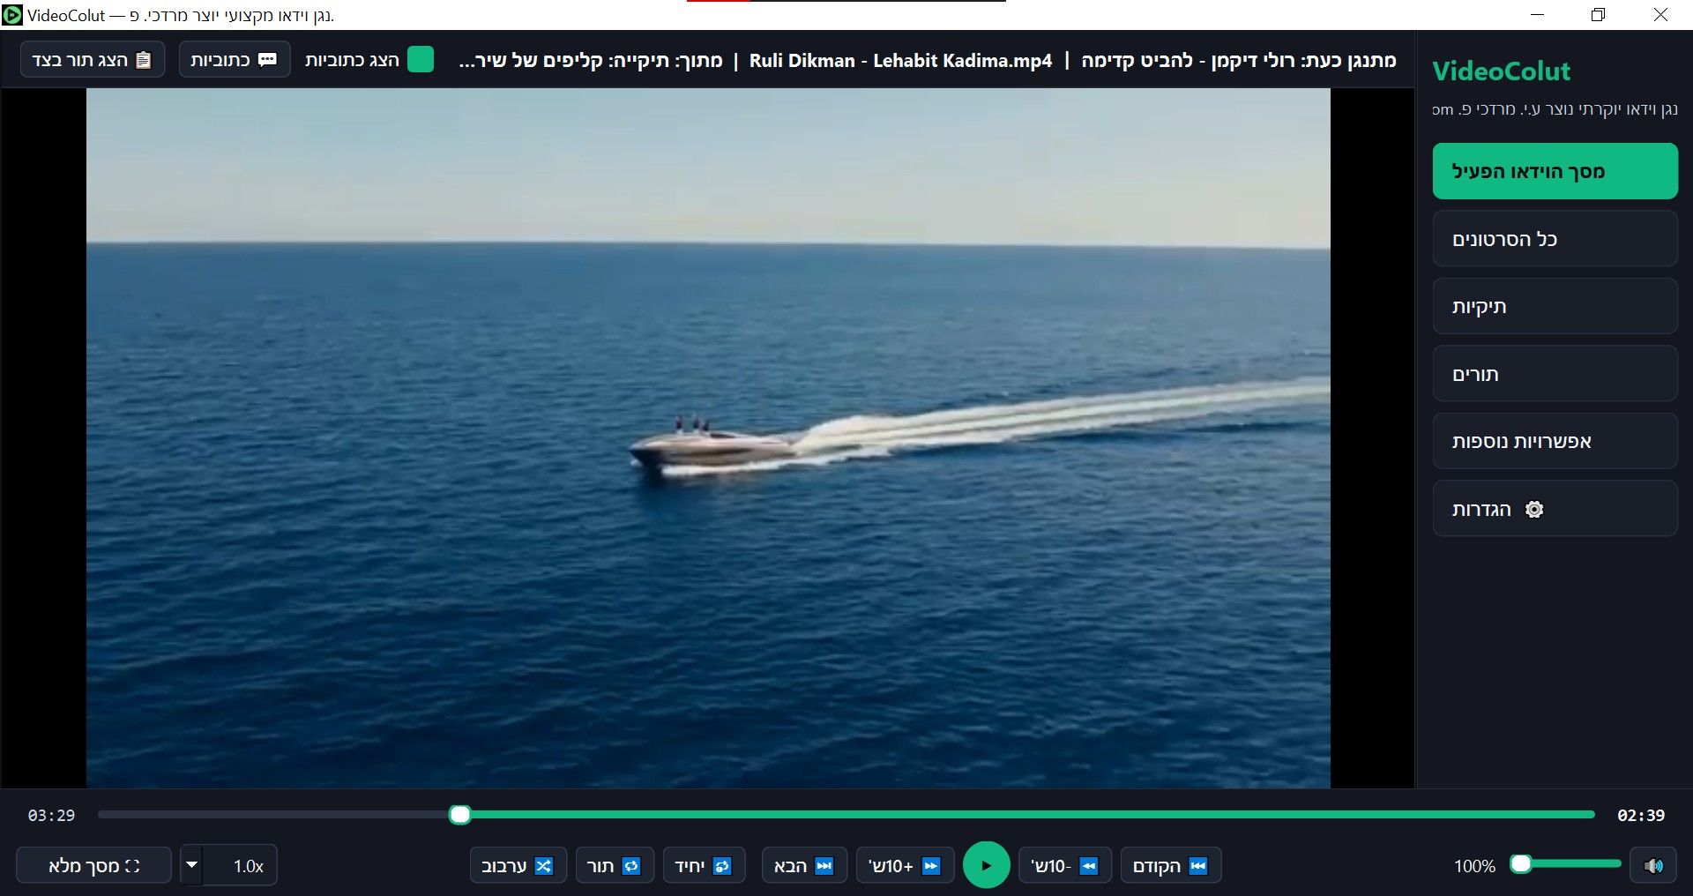This screenshot has height=896, width=1693.
Task: Click the VideoColut logo title in sidebar
Action: (x=1501, y=71)
